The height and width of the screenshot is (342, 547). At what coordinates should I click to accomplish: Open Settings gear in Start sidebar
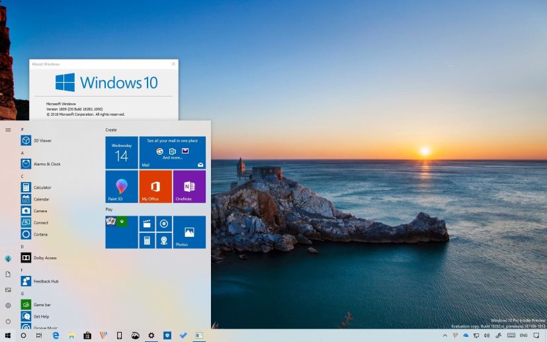pos(8,306)
